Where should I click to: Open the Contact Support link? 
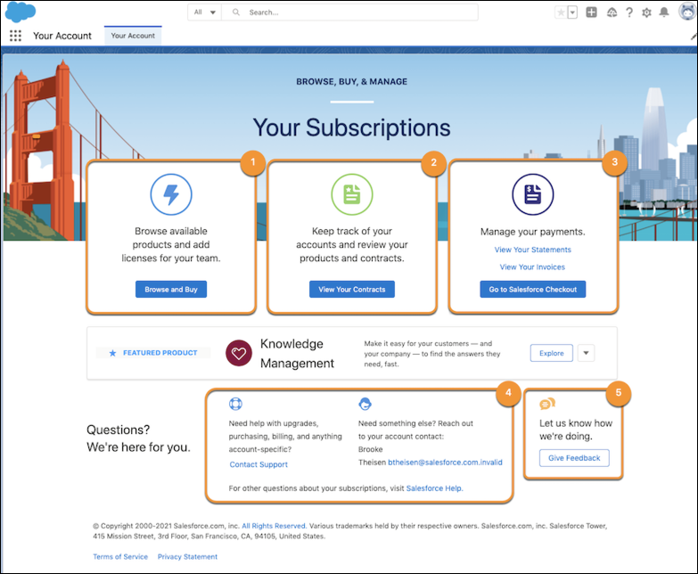point(259,464)
